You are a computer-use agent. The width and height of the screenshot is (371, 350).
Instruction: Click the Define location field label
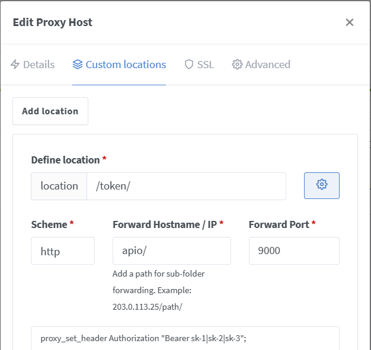65,160
